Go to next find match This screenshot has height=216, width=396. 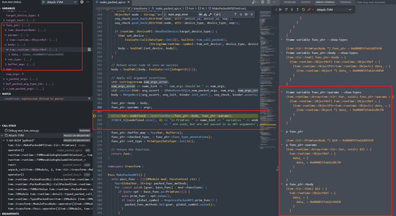point(240,14)
